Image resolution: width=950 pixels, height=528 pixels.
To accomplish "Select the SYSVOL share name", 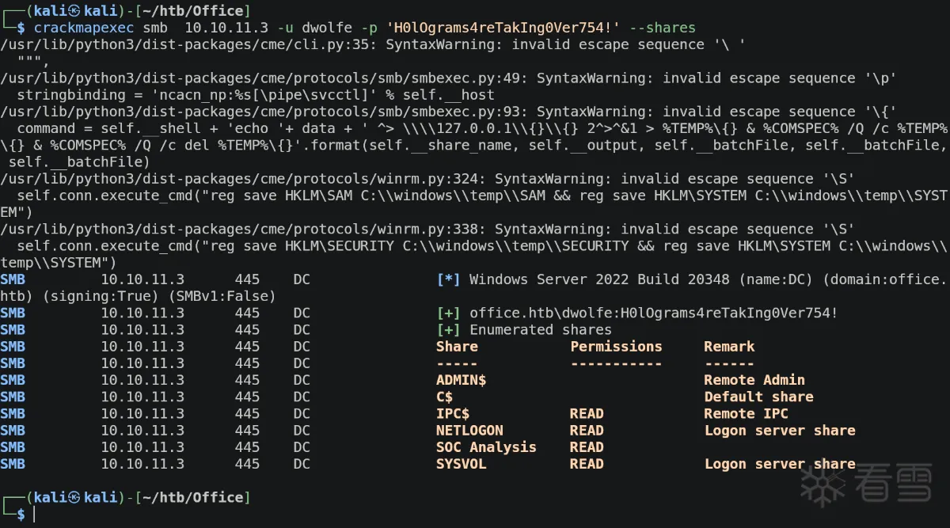I will (461, 464).
